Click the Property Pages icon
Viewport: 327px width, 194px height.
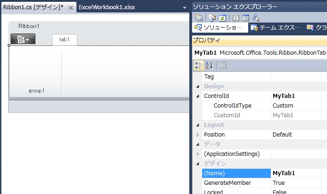coord(222,65)
